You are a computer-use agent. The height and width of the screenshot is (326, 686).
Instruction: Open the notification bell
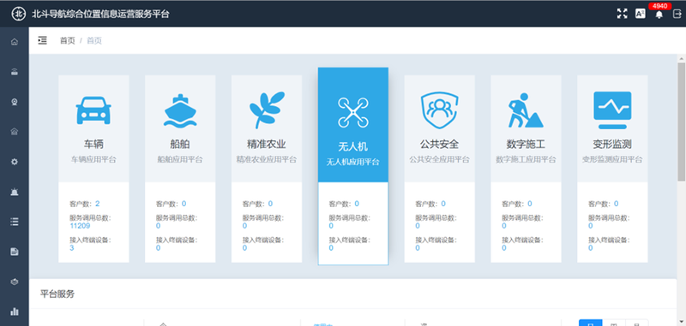659,15
